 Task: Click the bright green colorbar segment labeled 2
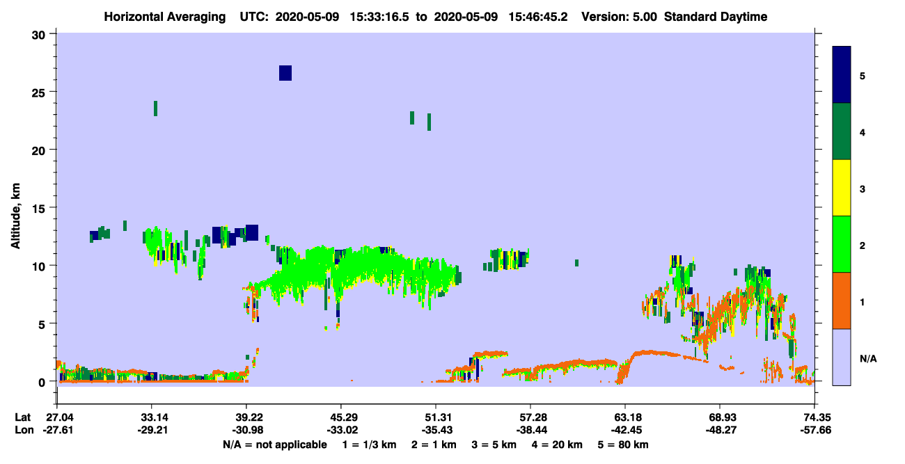842,244
